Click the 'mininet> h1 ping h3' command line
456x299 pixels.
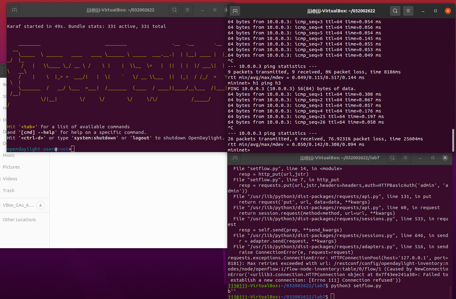tap(254, 83)
